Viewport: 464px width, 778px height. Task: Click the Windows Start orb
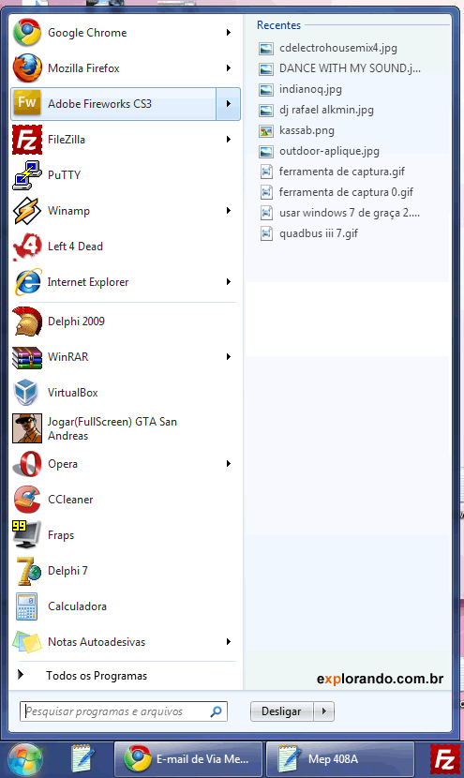click(25, 759)
